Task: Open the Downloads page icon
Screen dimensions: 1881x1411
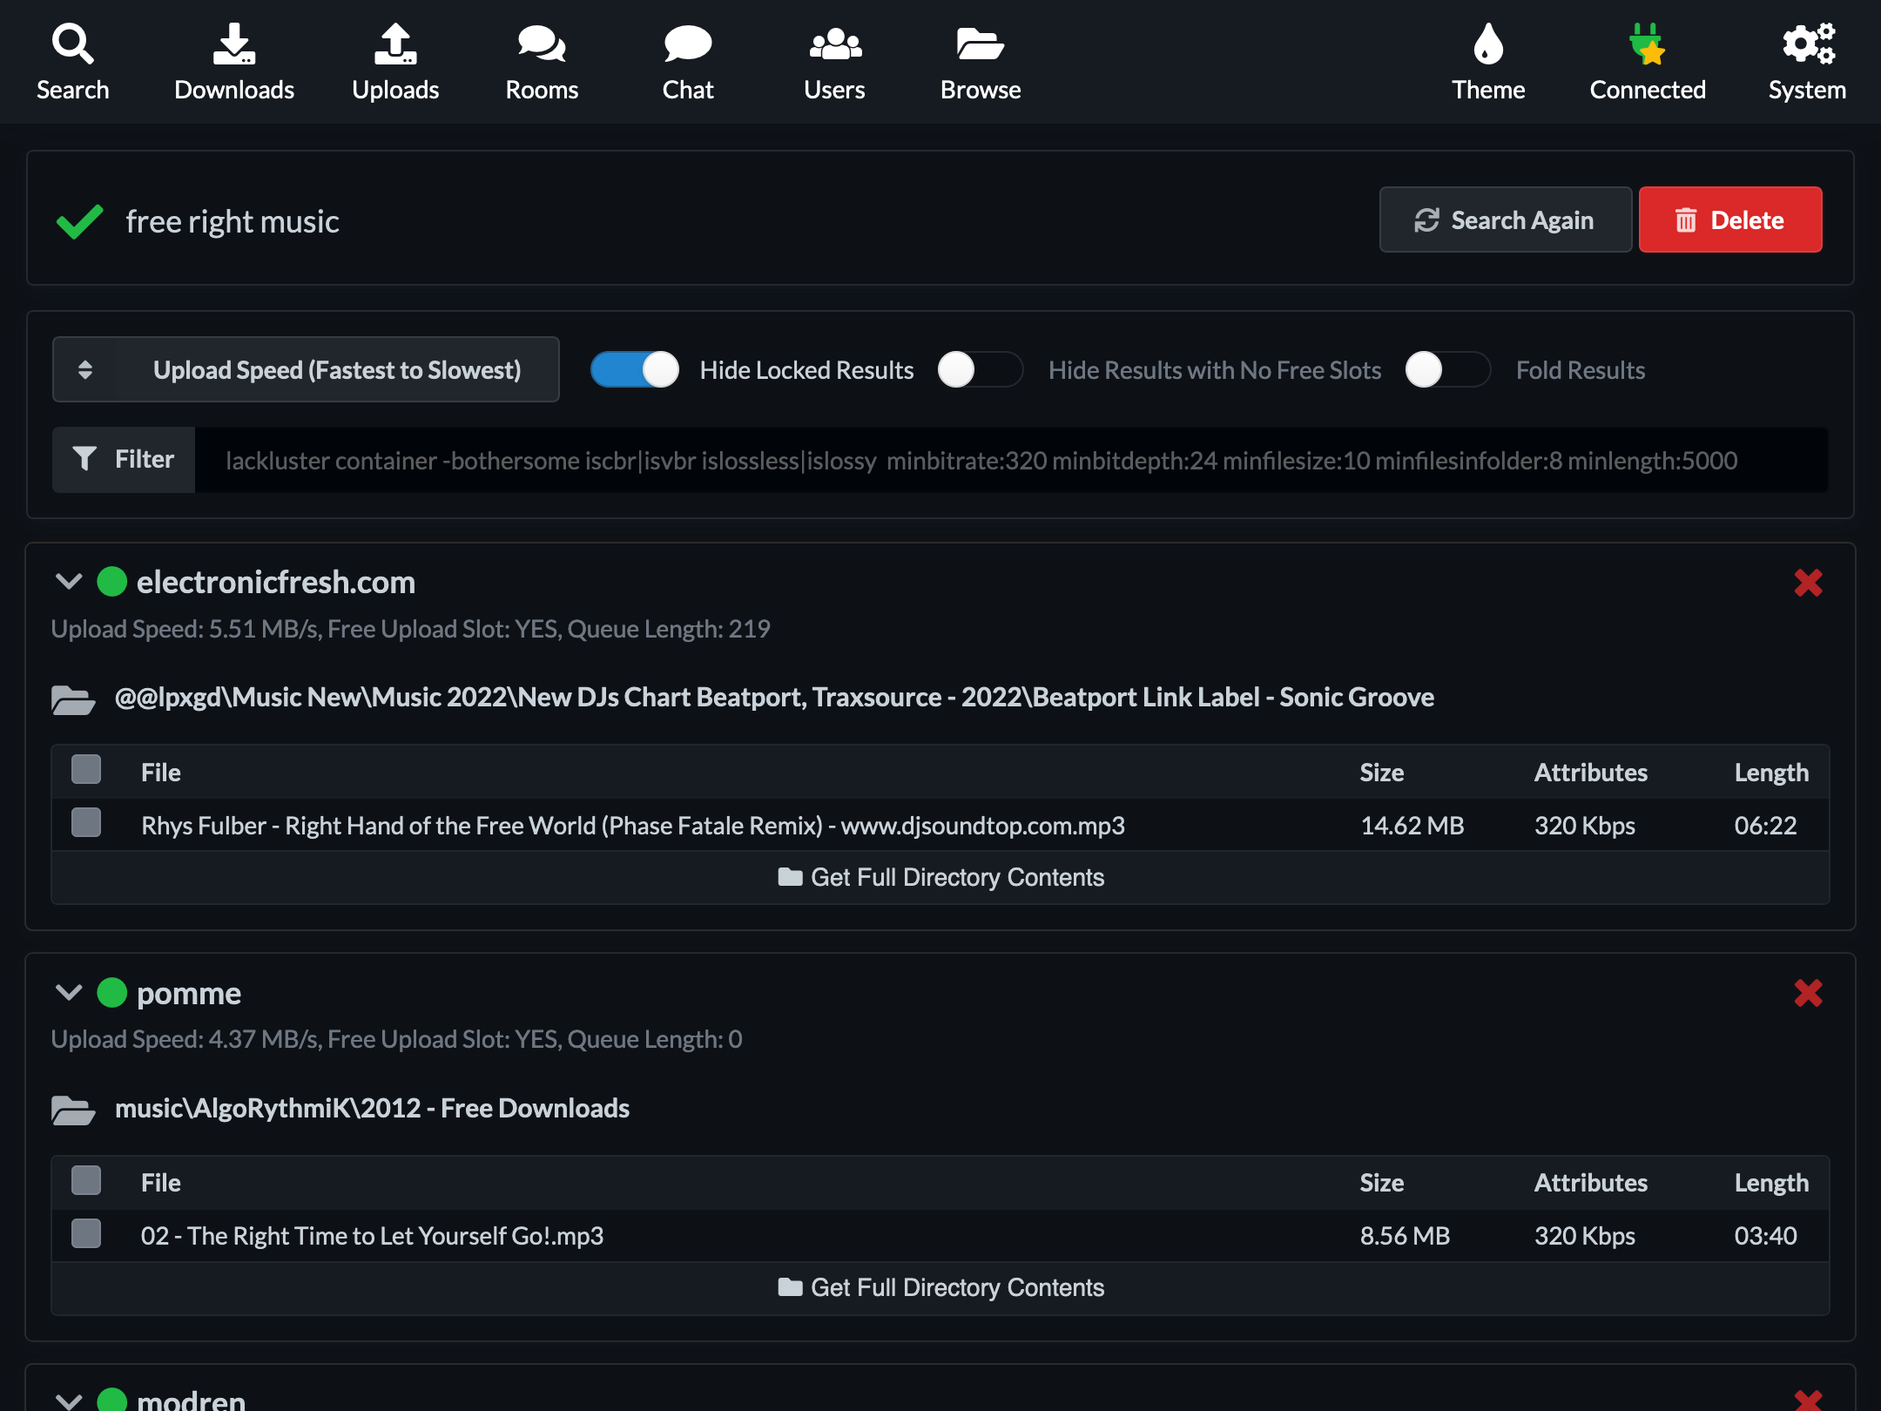Action: pos(233,44)
